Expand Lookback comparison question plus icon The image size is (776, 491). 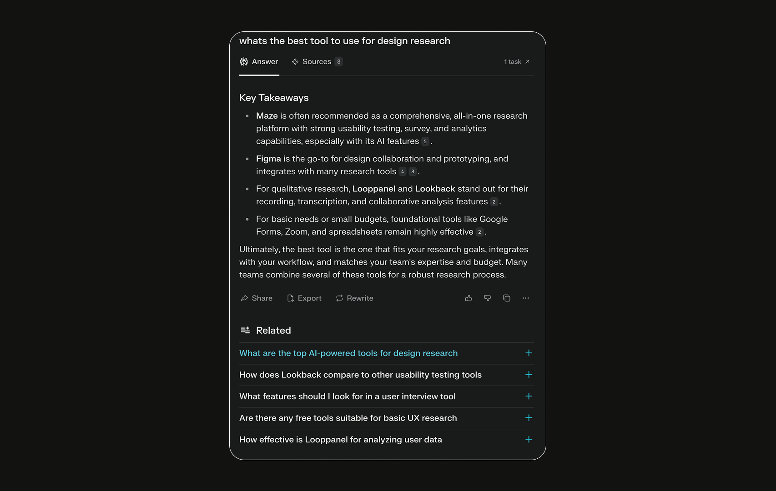coord(529,375)
